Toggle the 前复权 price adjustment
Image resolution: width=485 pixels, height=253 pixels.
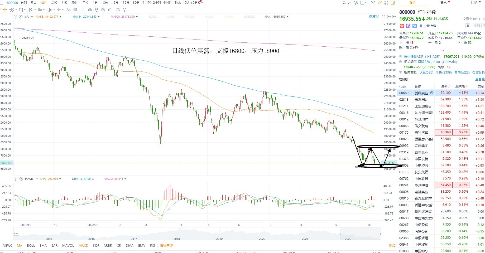click(374, 17)
